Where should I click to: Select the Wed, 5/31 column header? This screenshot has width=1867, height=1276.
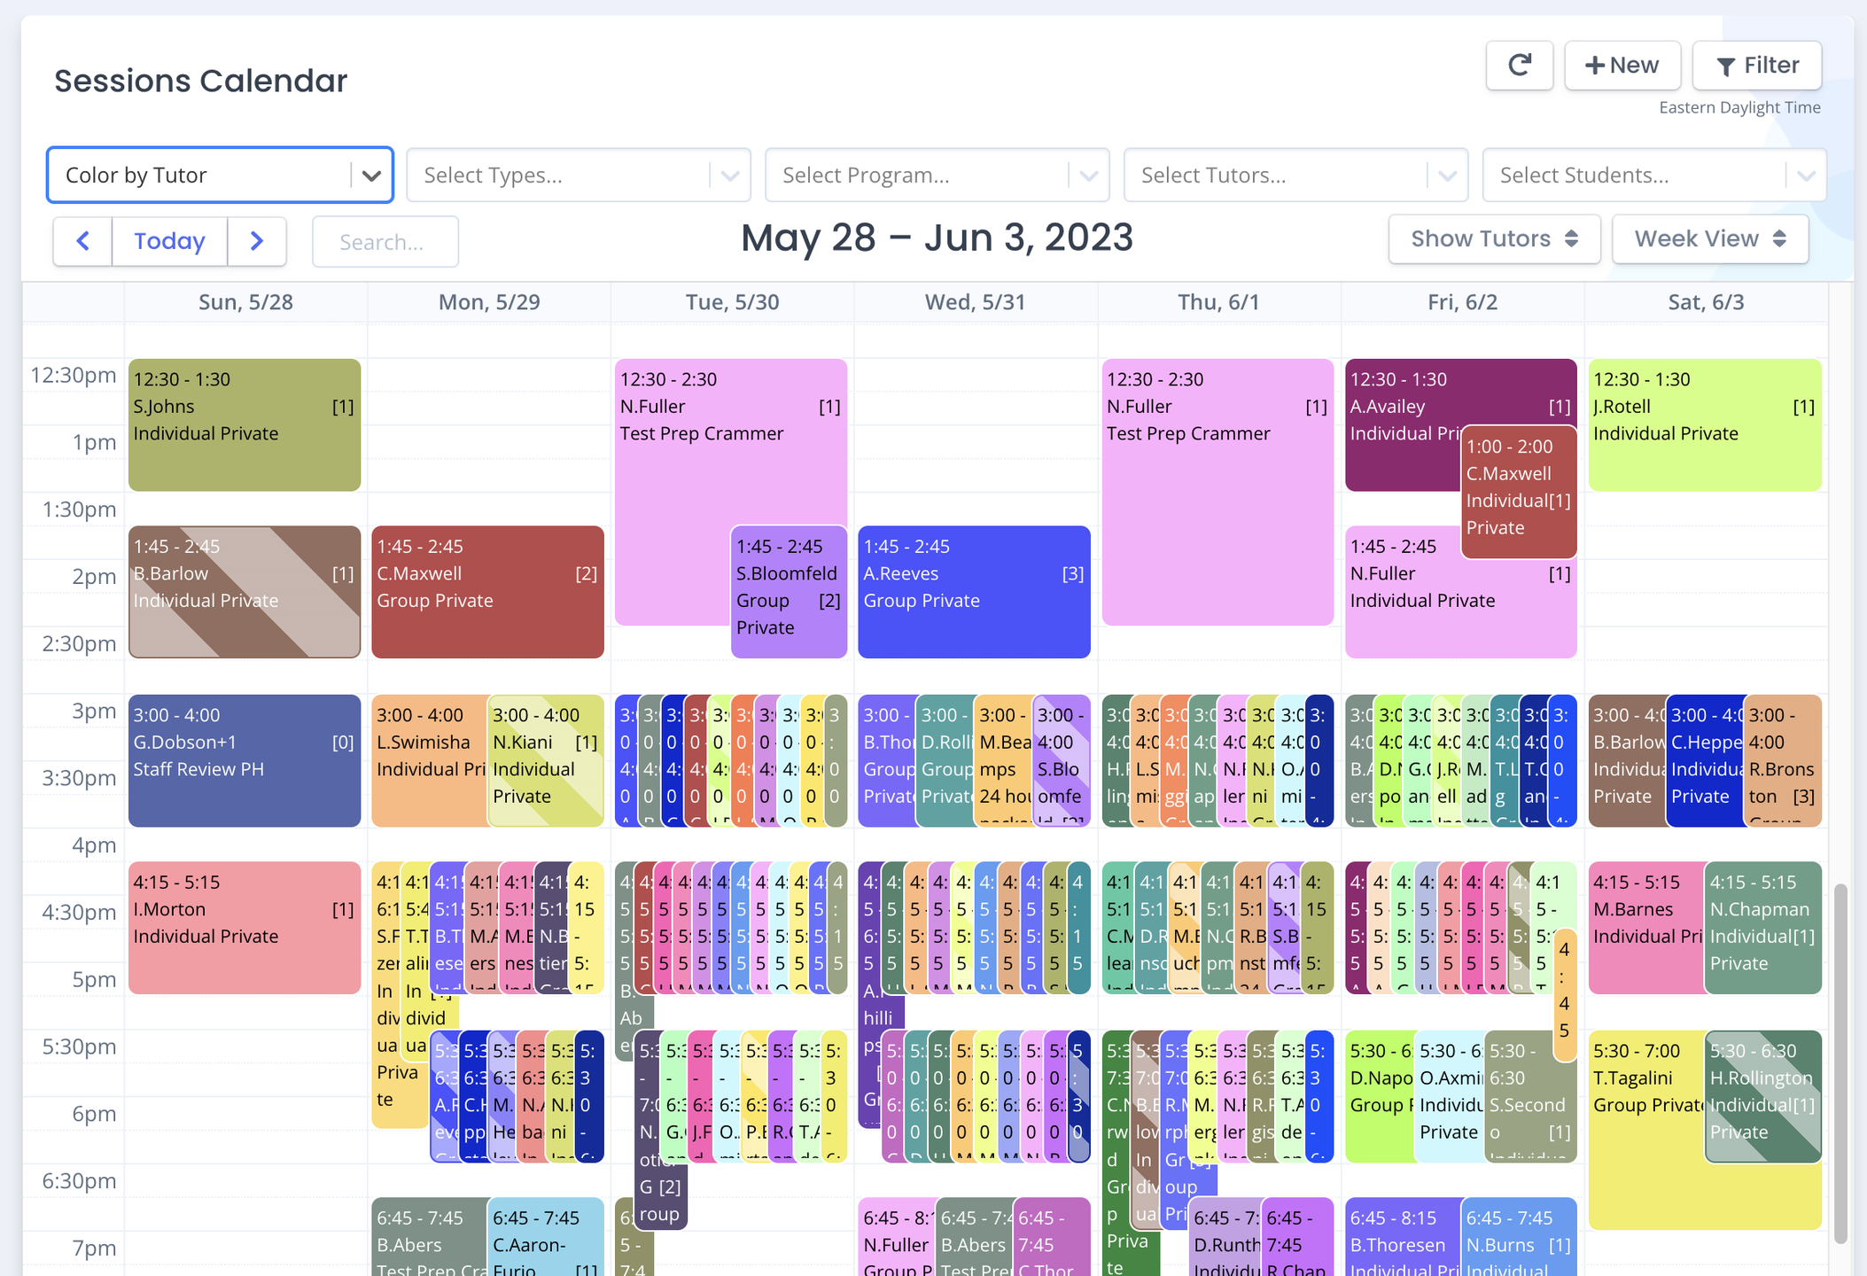(x=975, y=302)
